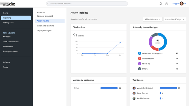Click the Celebration & Recognition trophy icon

tap(140, 53)
